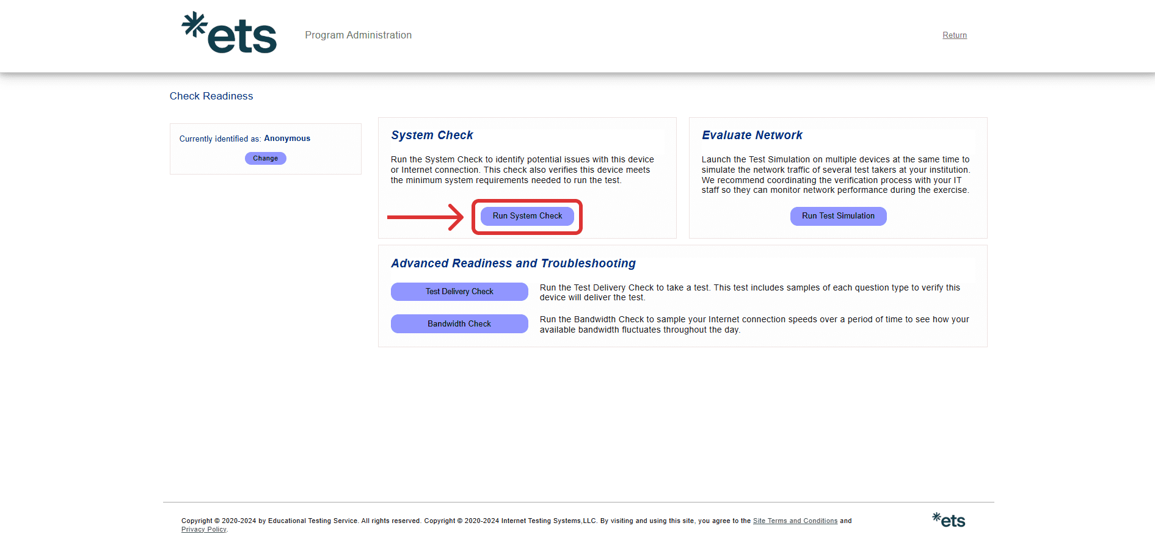Click the Program Administration header text

click(358, 35)
